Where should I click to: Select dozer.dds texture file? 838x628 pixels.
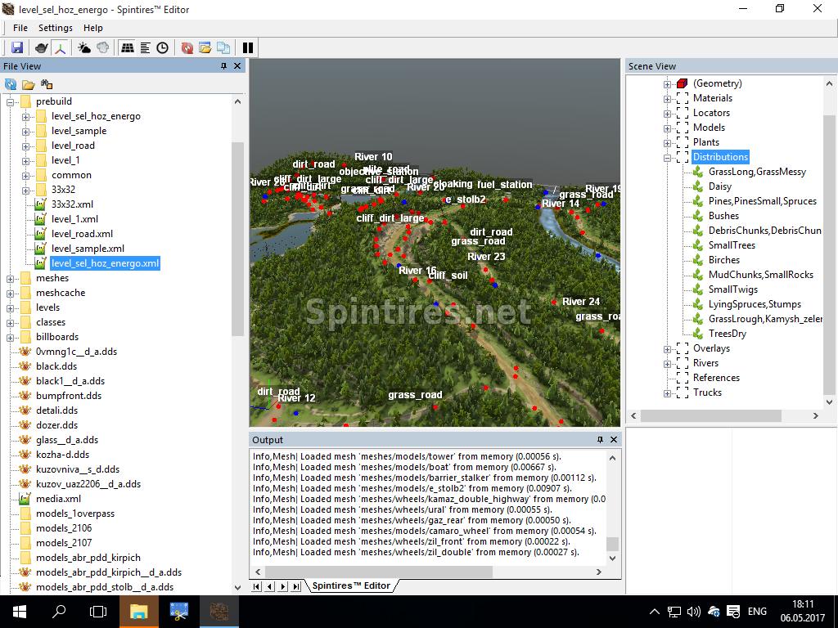pos(56,425)
